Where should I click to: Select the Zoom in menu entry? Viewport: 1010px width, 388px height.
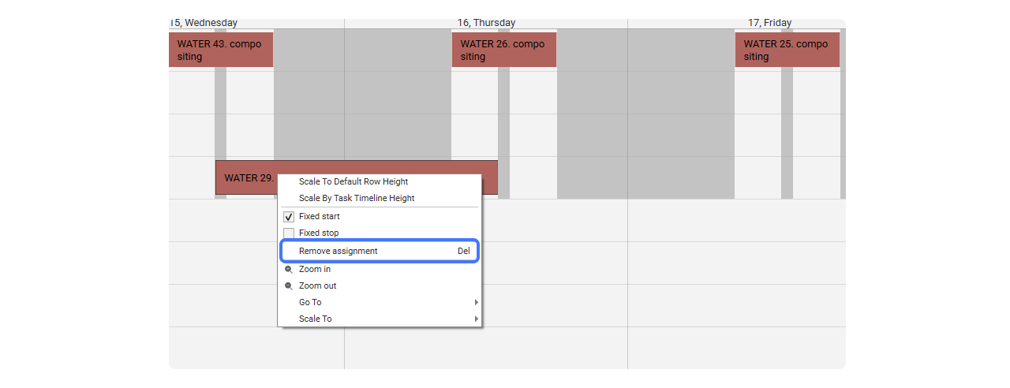(x=380, y=270)
